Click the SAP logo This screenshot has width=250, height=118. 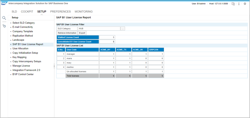pos(4,4)
